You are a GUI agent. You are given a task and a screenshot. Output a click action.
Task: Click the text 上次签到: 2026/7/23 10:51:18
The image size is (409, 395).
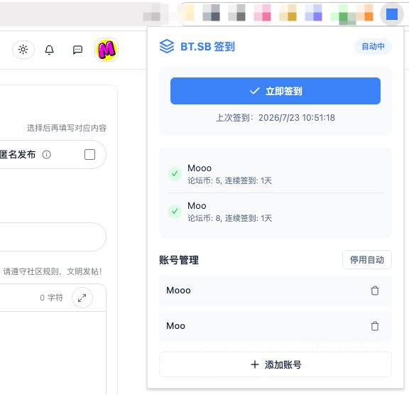coord(276,118)
